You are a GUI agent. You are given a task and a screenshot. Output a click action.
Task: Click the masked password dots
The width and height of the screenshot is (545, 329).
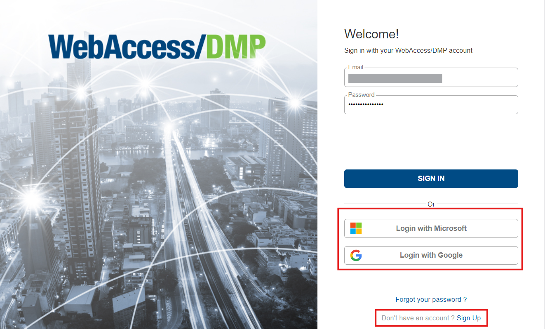[366, 105]
